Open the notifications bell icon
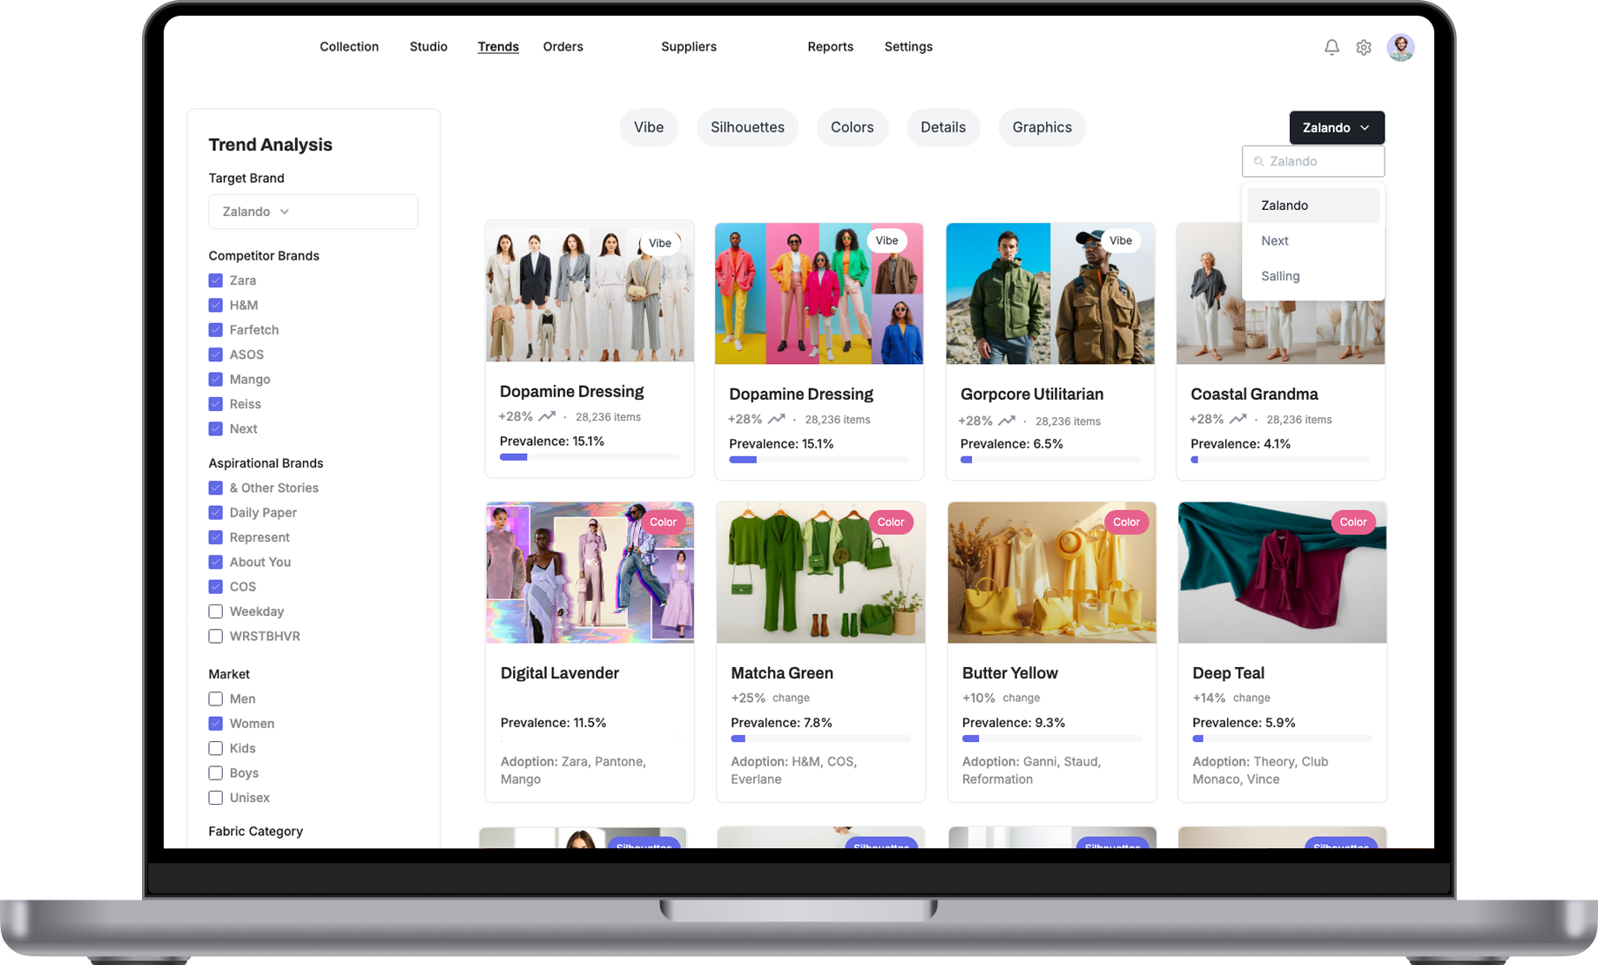 click(1332, 47)
